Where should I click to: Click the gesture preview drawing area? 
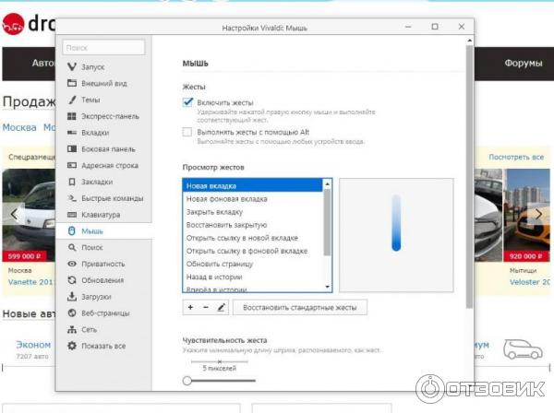396,235
